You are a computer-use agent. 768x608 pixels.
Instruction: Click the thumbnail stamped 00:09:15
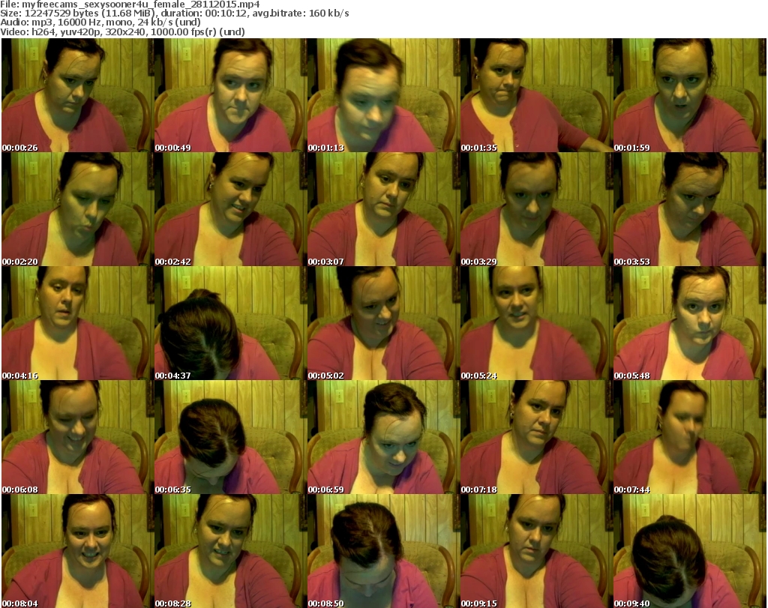click(536, 551)
